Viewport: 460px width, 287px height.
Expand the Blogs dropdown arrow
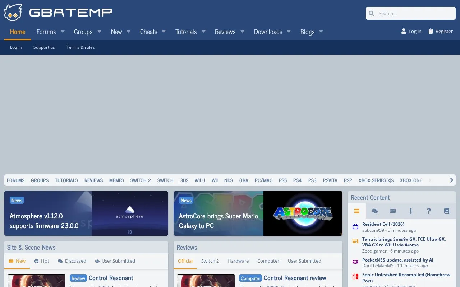pyautogui.click(x=321, y=32)
